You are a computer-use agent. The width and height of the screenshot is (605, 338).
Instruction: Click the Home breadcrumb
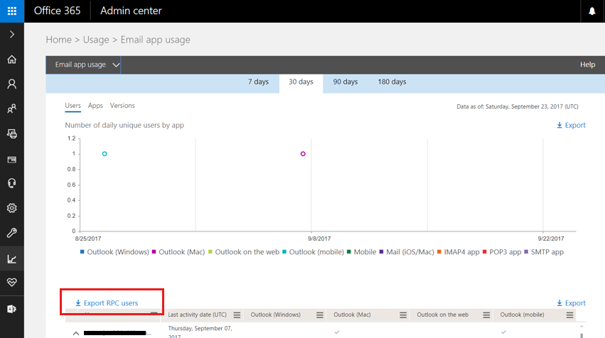point(58,40)
